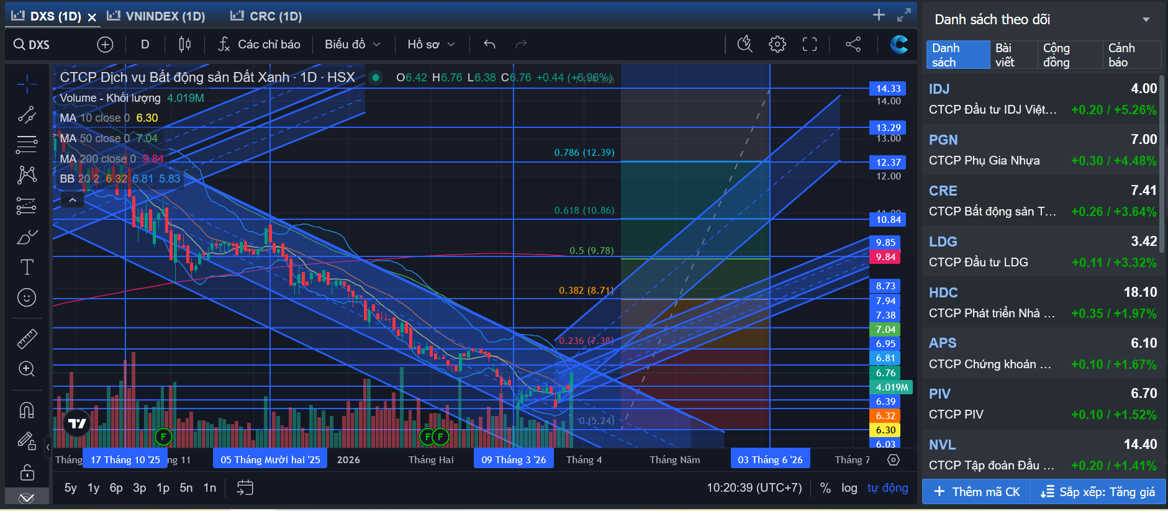The width and height of the screenshot is (1168, 511).
Task: Toggle magnet mode for drawings
Action: [27, 410]
